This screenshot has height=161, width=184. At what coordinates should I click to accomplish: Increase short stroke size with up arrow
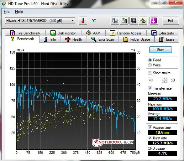[x=164, y=79]
